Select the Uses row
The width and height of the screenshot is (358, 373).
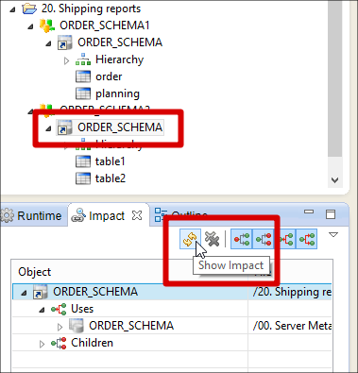point(82,309)
